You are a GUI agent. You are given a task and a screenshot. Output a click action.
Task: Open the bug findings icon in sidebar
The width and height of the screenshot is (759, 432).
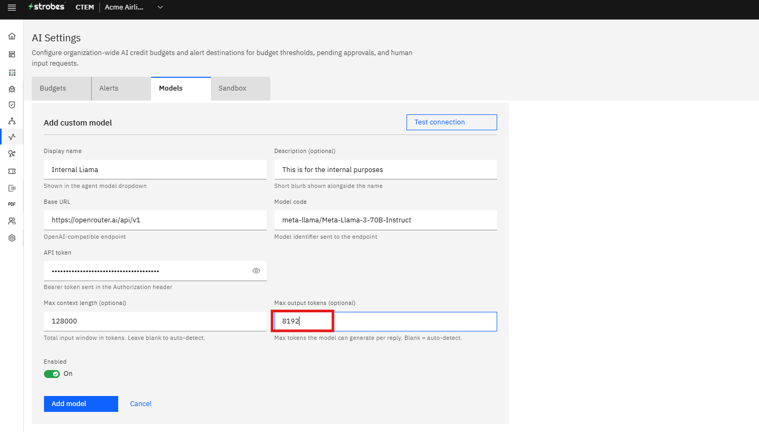12,89
